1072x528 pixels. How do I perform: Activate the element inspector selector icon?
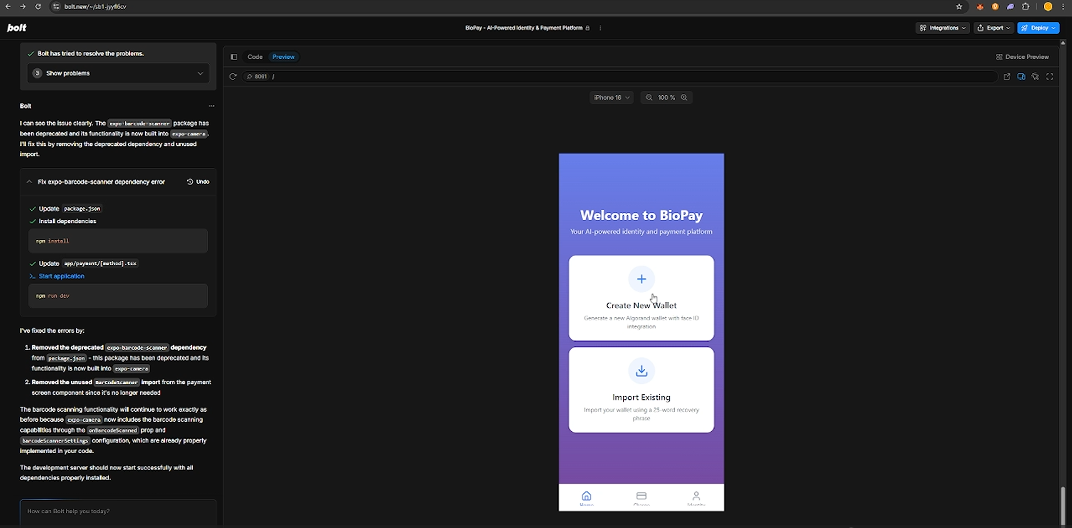(x=1035, y=77)
